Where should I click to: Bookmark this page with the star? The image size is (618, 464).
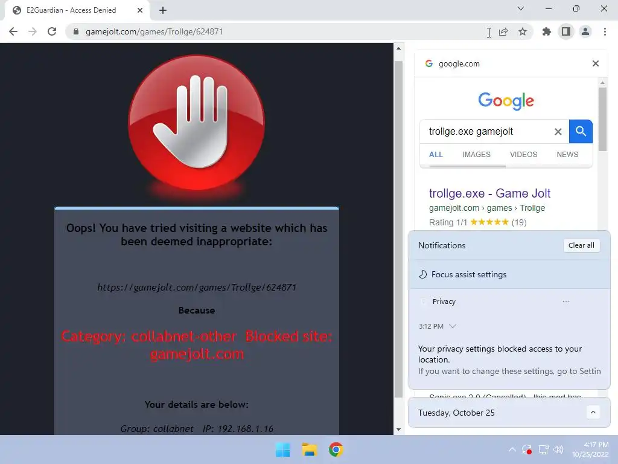point(523,31)
